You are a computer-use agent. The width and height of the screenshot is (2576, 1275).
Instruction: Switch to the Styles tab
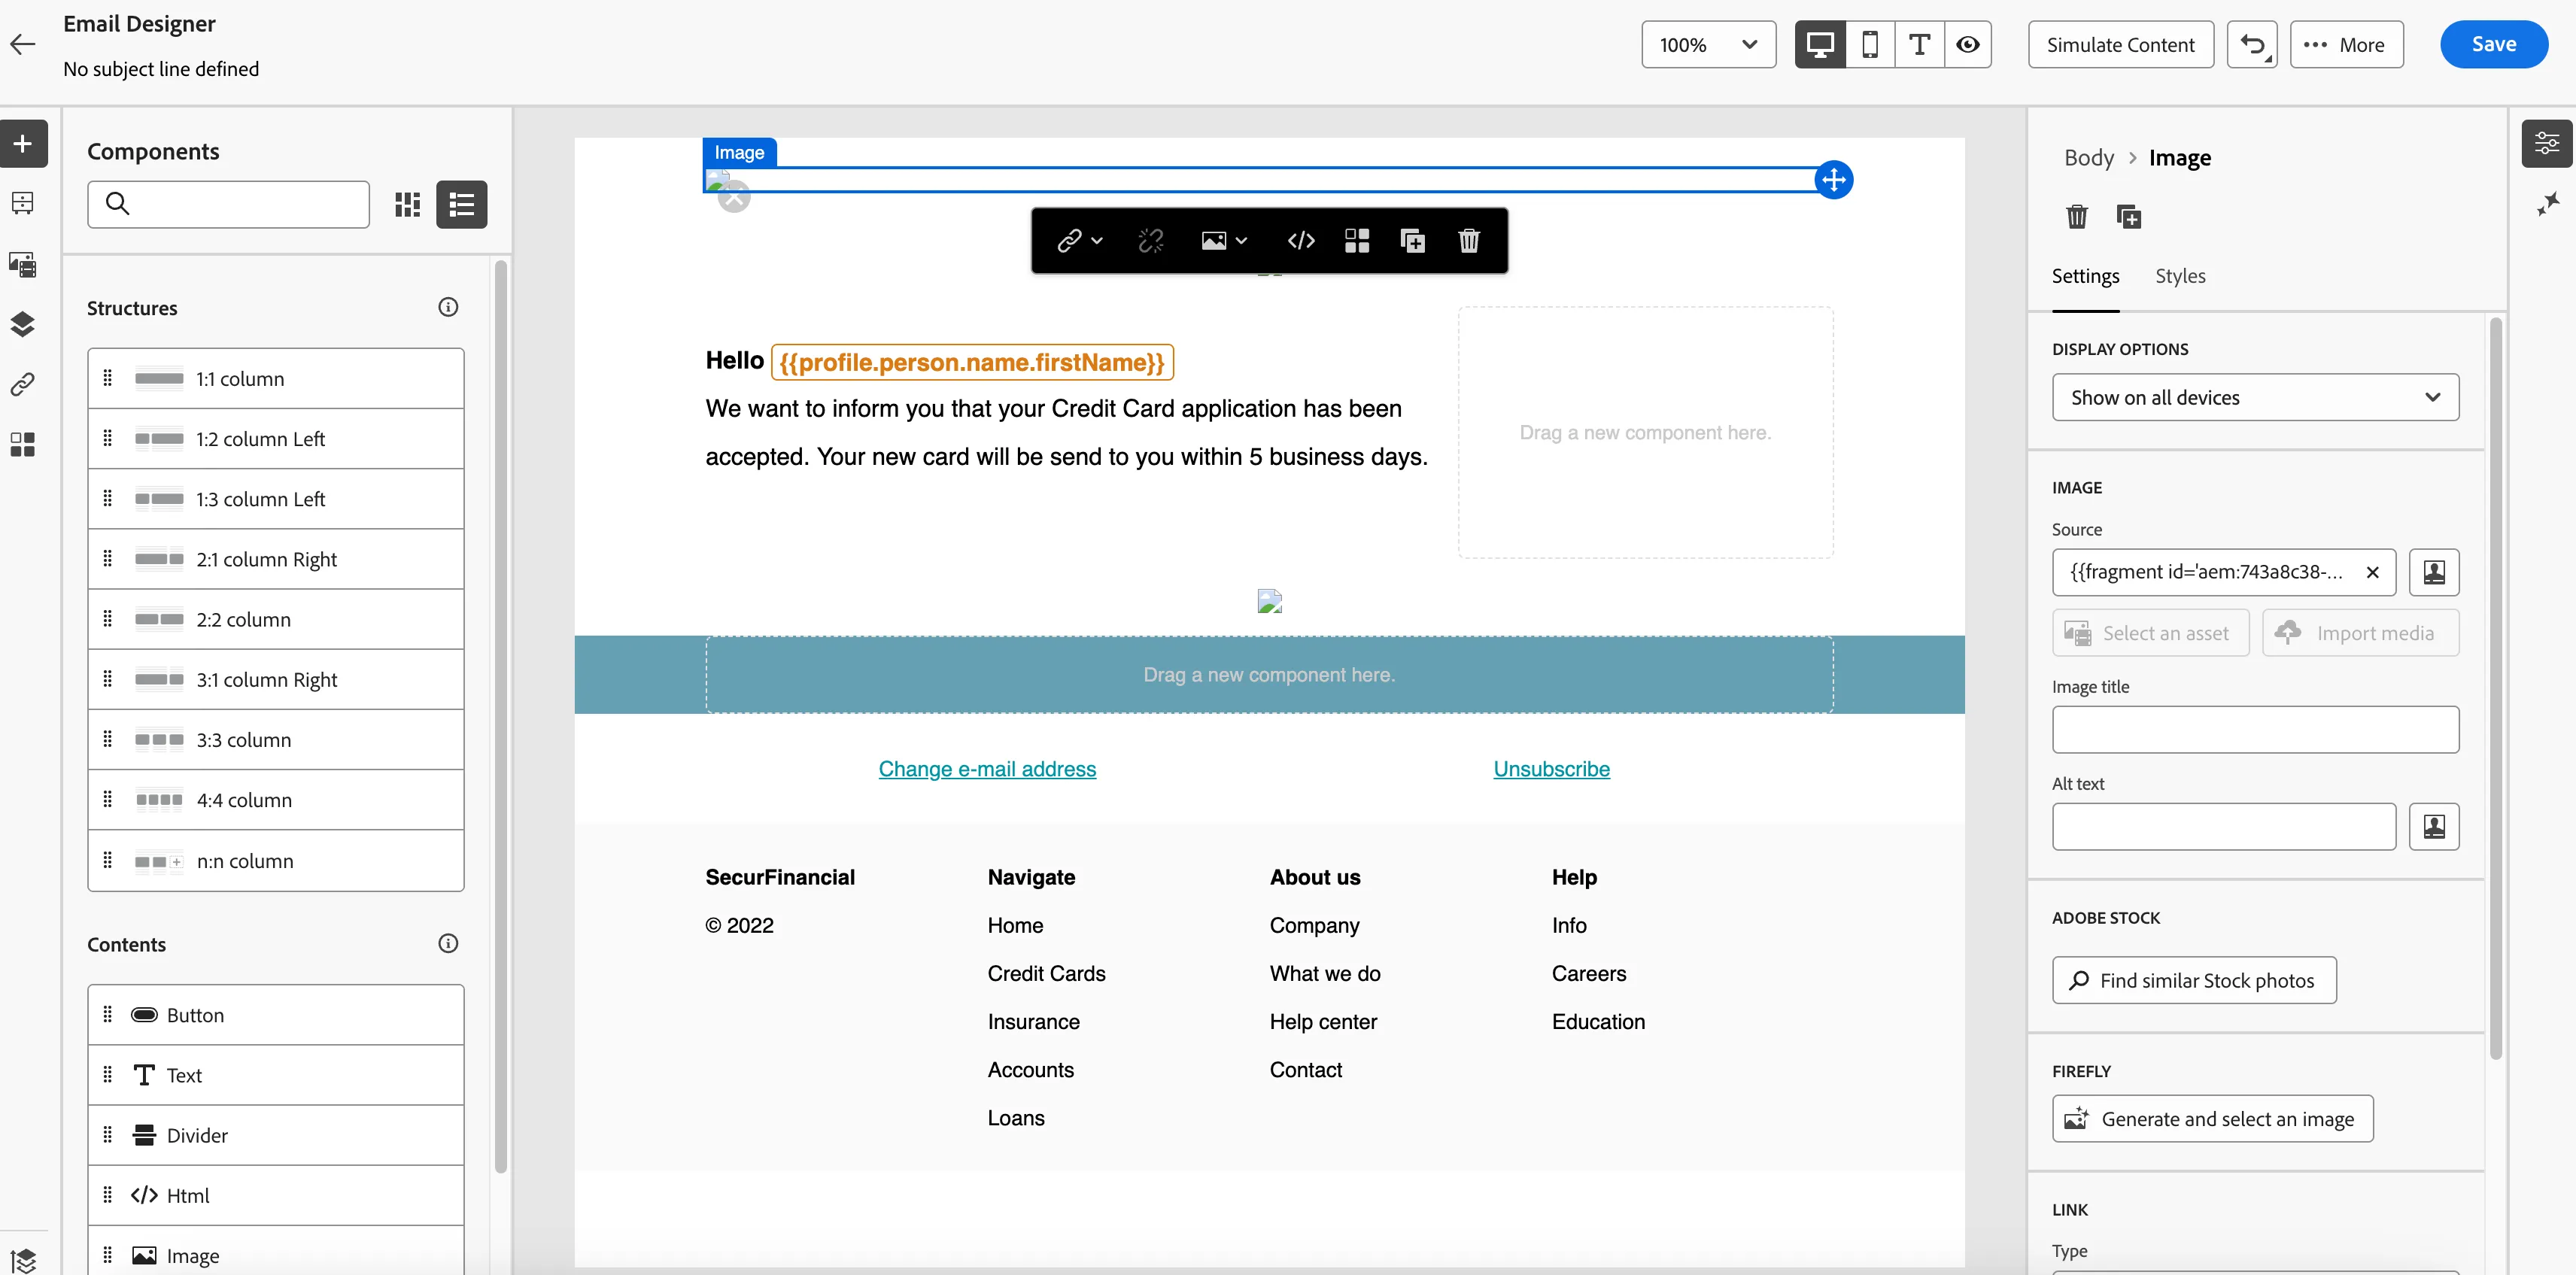[2180, 276]
